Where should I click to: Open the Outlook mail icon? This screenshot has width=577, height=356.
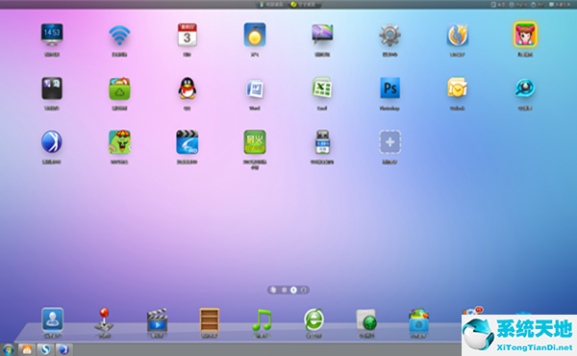457,88
